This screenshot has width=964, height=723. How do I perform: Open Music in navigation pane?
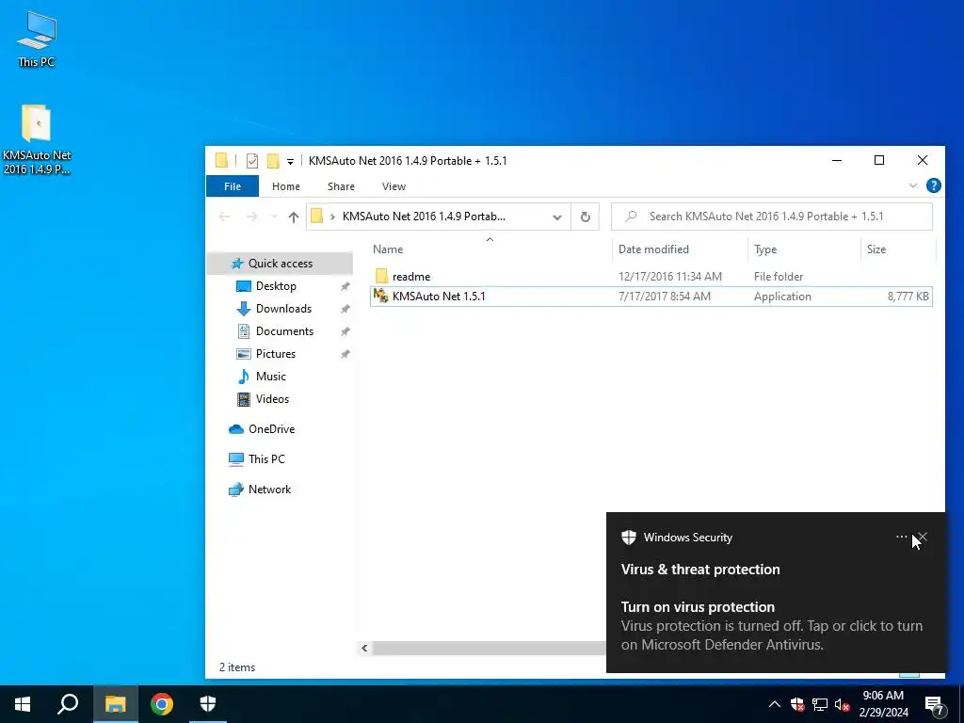tap(270, 377)
